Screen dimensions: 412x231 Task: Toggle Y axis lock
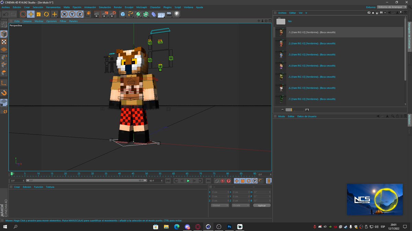coord(72,14)
